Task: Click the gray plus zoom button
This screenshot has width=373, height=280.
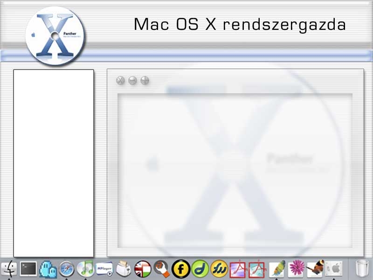Action: [x=145, y=80]
